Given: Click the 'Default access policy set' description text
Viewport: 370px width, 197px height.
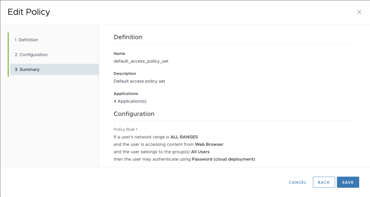Looking at the screenshot, I should coord(139,81).
